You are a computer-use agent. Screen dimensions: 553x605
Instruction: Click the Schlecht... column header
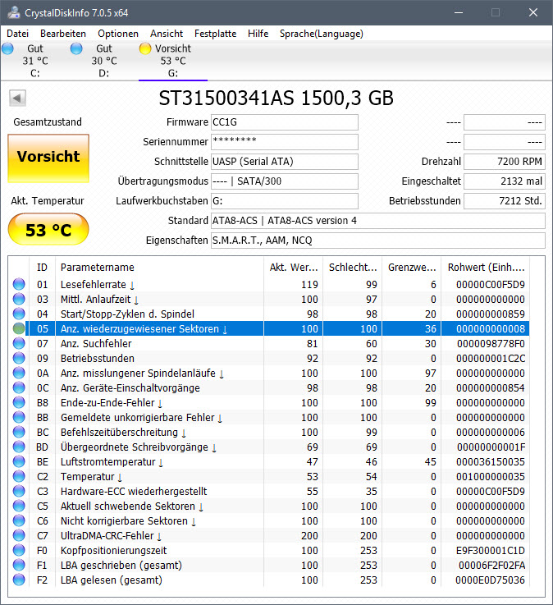coord(353,267)
